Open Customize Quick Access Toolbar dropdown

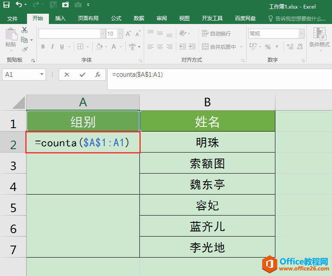(x=88, y=5)
